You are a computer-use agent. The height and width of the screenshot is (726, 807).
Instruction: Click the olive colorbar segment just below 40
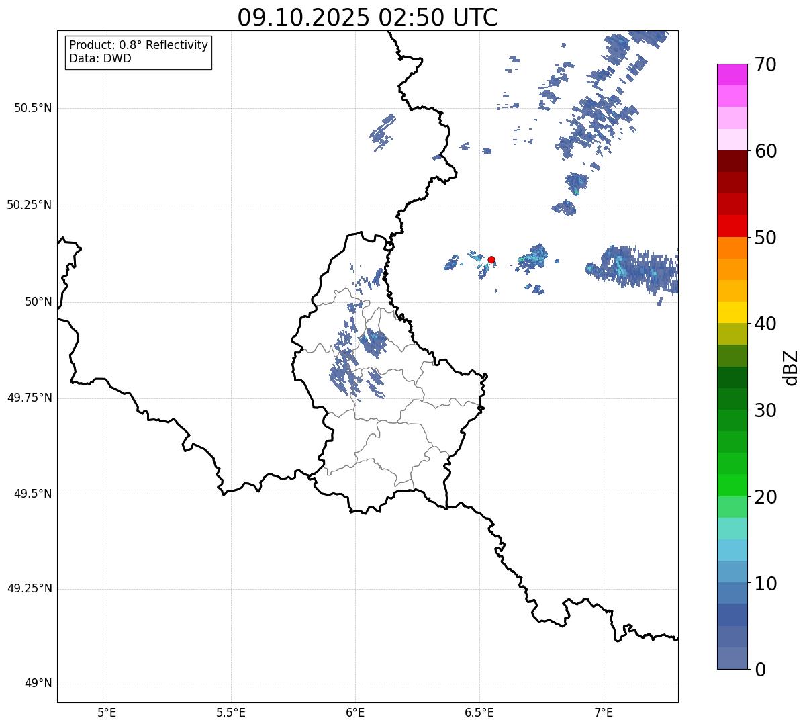coord(732,334)
